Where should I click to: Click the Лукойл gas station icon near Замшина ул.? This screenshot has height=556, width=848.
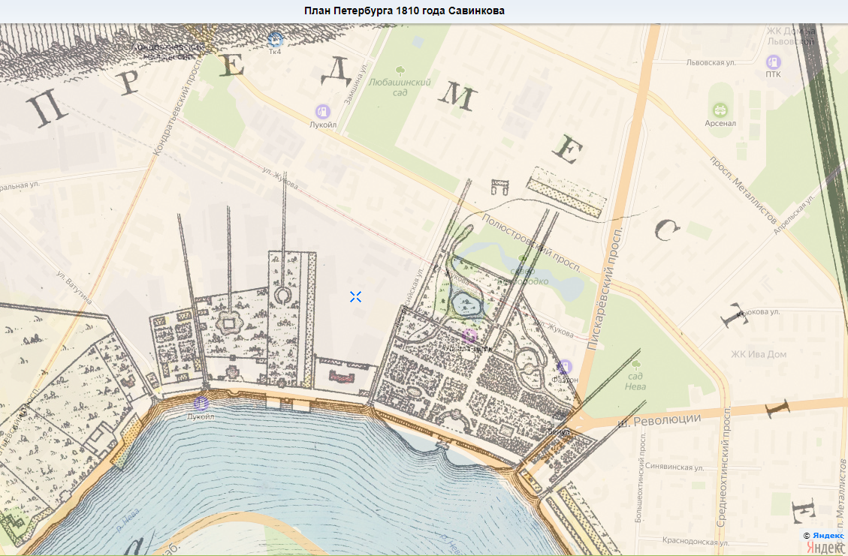[323, 112]
